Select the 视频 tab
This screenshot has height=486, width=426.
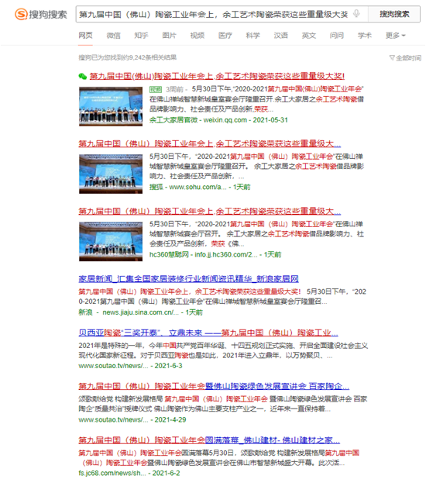[197, 36]
